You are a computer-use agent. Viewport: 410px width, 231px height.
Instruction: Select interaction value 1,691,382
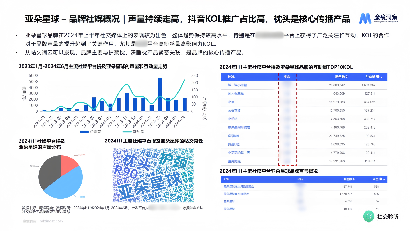pyautogui.click(x=368, y=85)
